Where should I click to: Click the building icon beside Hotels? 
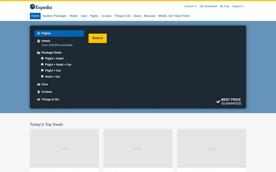39,41
